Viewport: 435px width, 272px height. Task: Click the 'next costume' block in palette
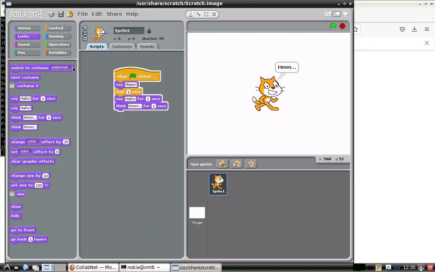(x=25, y=78)
